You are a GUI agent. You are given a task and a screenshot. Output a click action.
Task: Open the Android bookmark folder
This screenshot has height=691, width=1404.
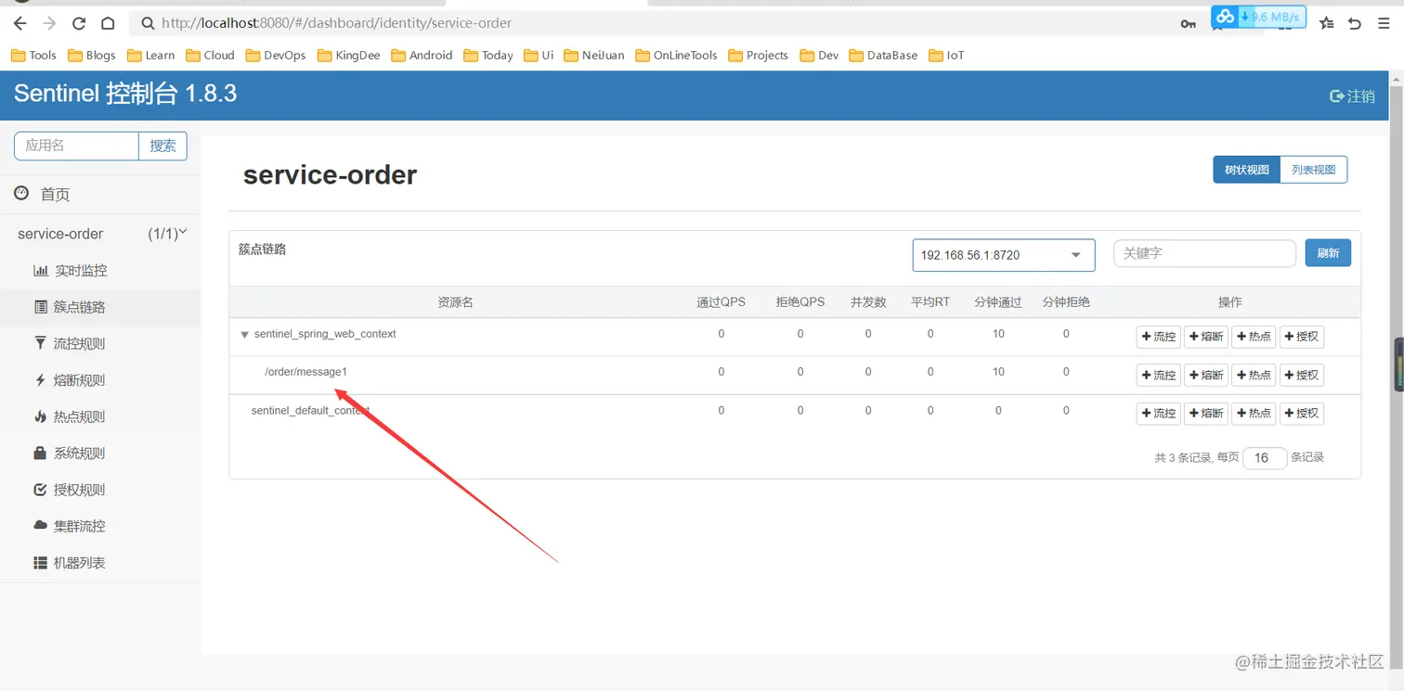(x=422, y=55)
